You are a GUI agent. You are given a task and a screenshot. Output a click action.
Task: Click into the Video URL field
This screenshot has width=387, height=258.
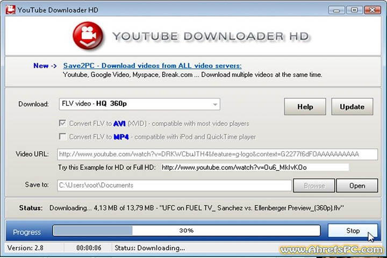pos(218,154)
